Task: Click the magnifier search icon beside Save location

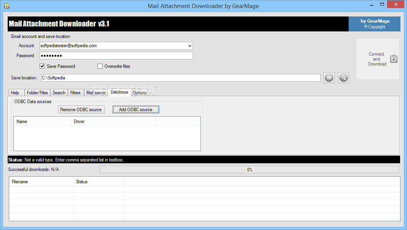Action: coord(343,78)
